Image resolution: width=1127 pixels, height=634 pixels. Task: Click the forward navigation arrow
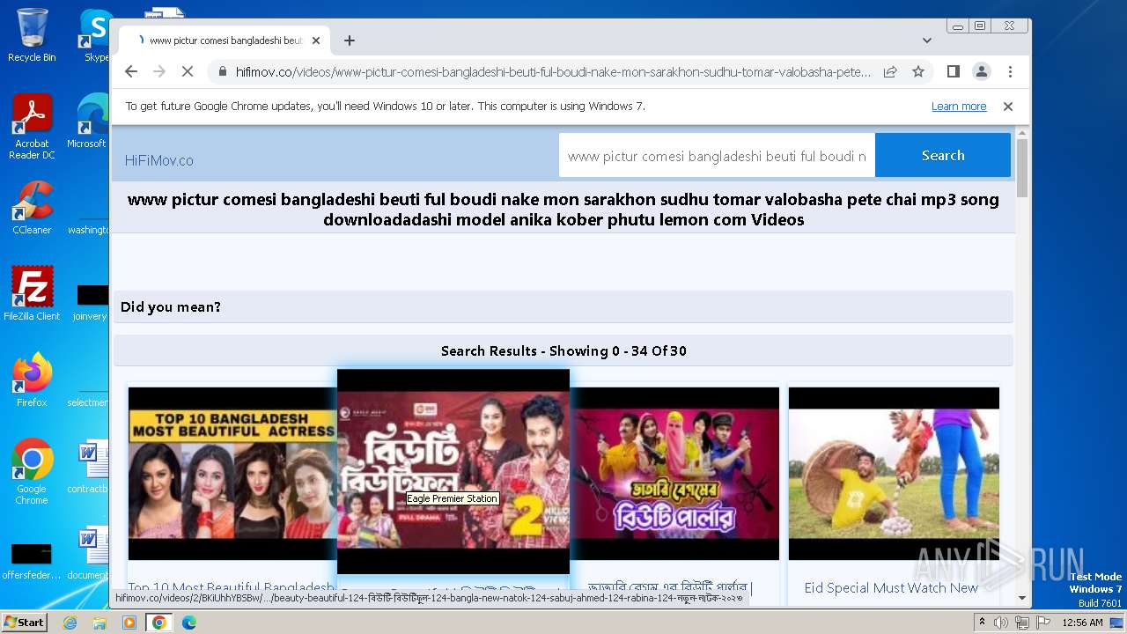[x=159, y=71]
